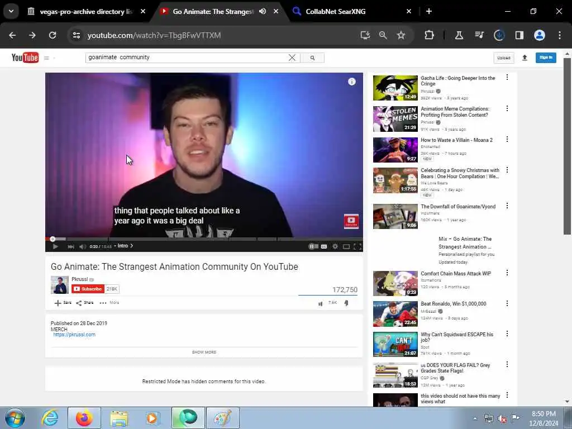This screenshot has width=572, height=429.
Task: Mute the tab via its speaker icon
Action: tap(263, 11)
